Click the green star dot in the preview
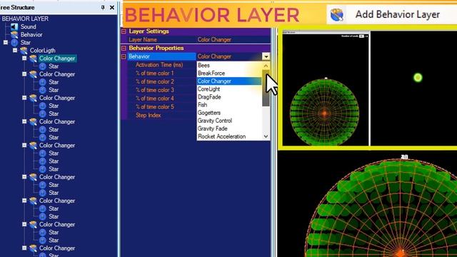Screen dimensions: 457x257 [418, 78]
